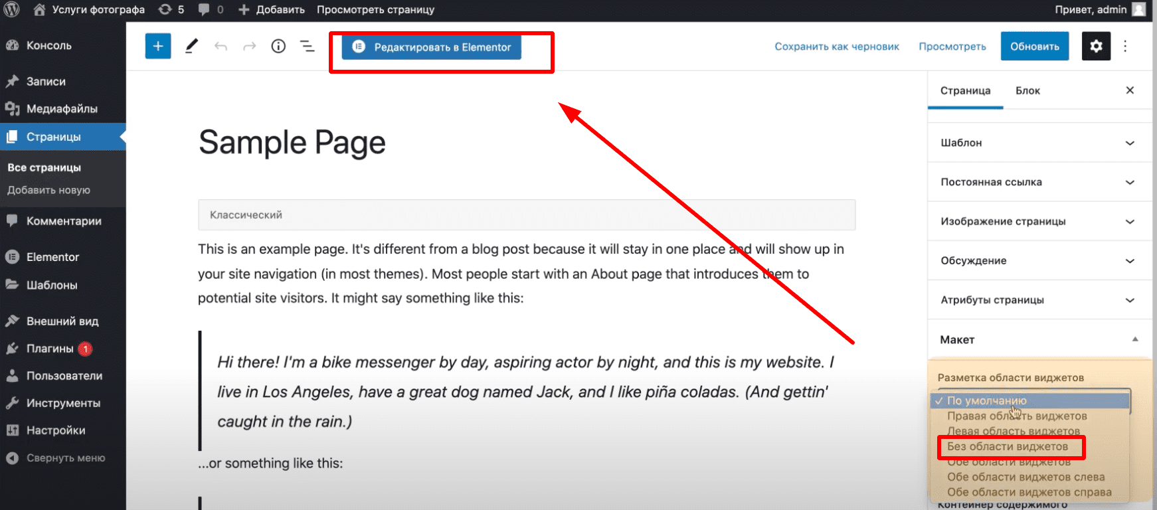Open 'Elementor' in the sidebar
The width and height of the screenshot is (1157, 510).
pyautogui.click(x=63, y=257)
